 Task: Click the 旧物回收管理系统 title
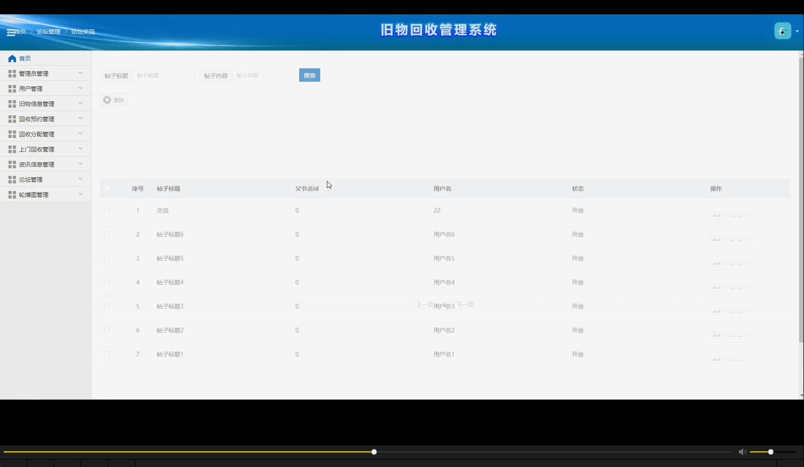click(x=439, y=30)
